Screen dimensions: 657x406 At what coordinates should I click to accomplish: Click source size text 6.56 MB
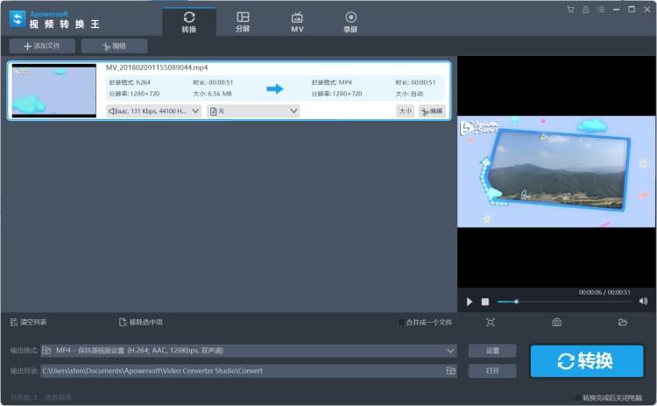click(x=220, y=94)
